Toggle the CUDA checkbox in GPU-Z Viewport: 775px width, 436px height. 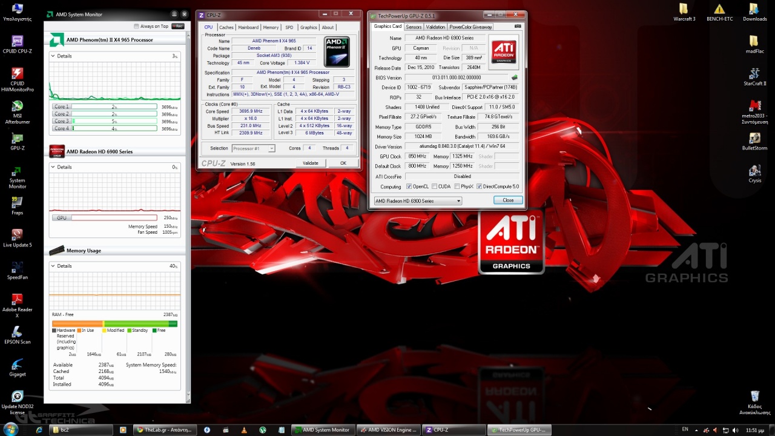pyautogui.click(x=435, y=187)
